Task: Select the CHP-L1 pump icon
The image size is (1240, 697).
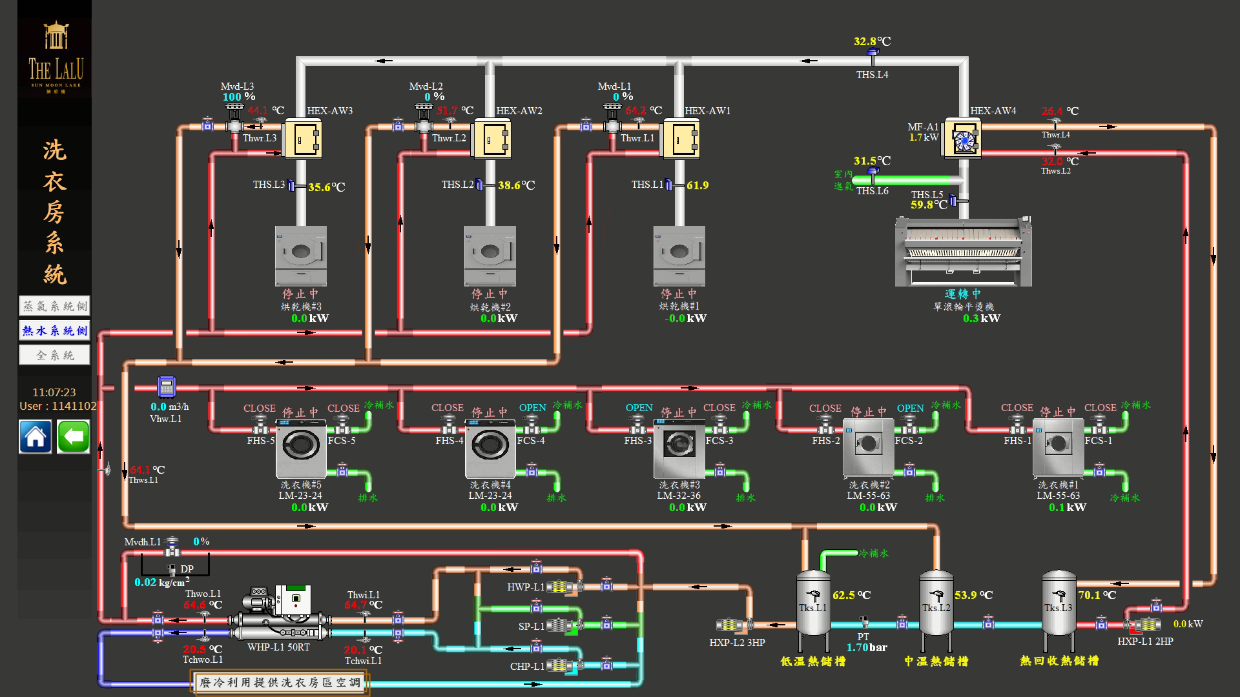Action: click(561, 666)
